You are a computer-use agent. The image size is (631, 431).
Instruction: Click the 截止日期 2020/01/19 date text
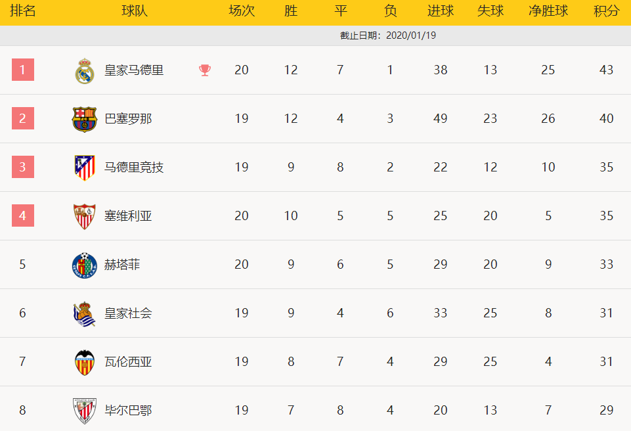click(388, 35)
